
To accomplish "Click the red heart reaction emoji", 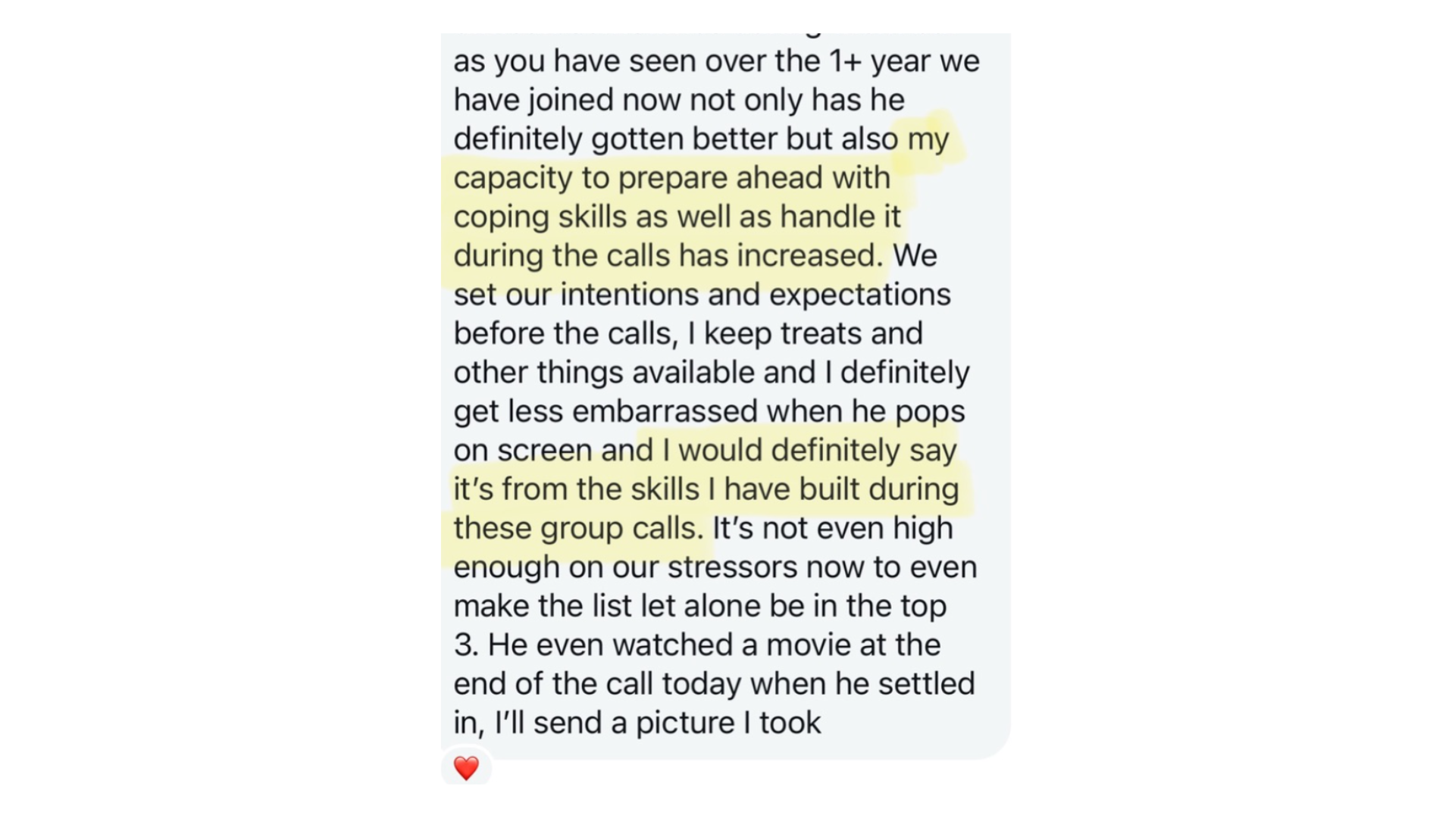I will (x=466, y=768).
